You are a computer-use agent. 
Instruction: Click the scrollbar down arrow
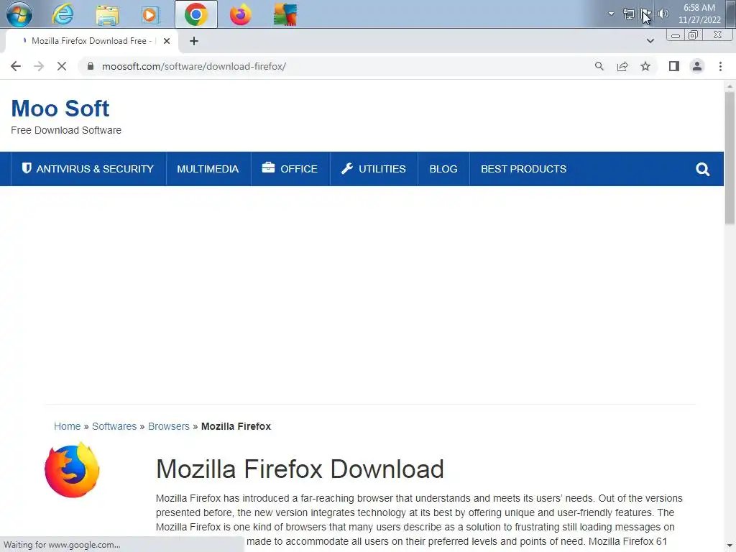[x=730, y=546]
